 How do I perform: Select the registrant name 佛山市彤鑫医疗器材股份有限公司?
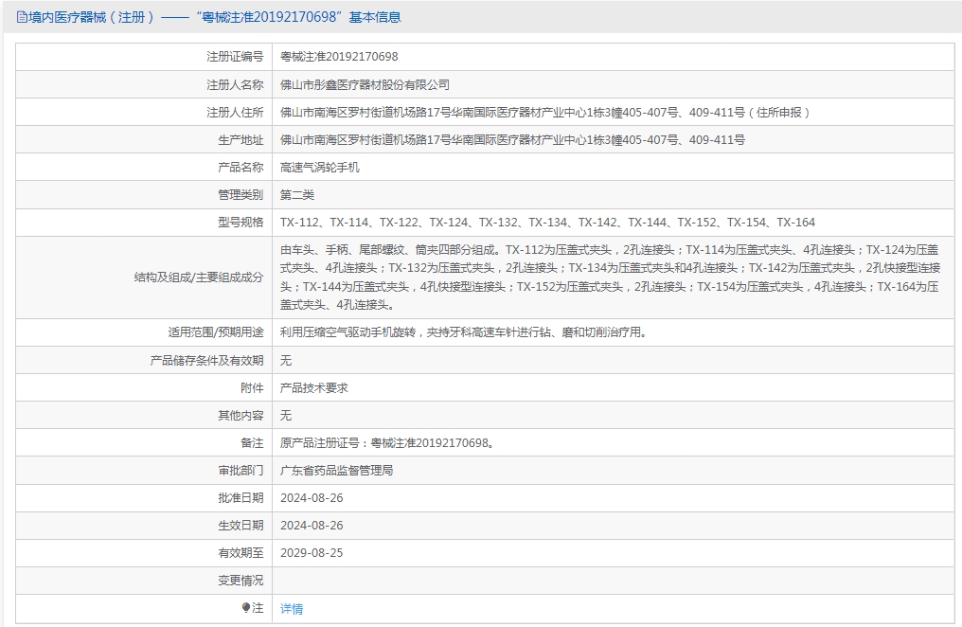(x=365, y=84)
